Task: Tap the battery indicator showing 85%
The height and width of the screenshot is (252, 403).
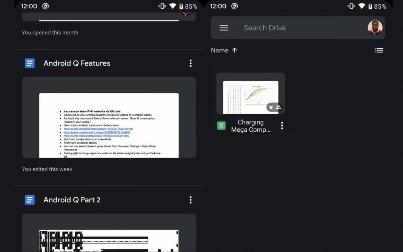Action: click(378, 6)
